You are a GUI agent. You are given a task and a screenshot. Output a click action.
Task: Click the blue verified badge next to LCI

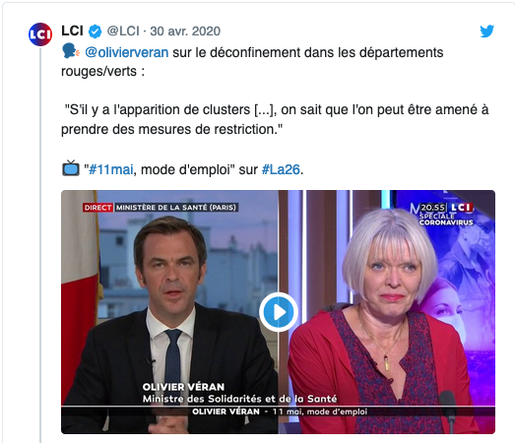click(x=95, y=32)
